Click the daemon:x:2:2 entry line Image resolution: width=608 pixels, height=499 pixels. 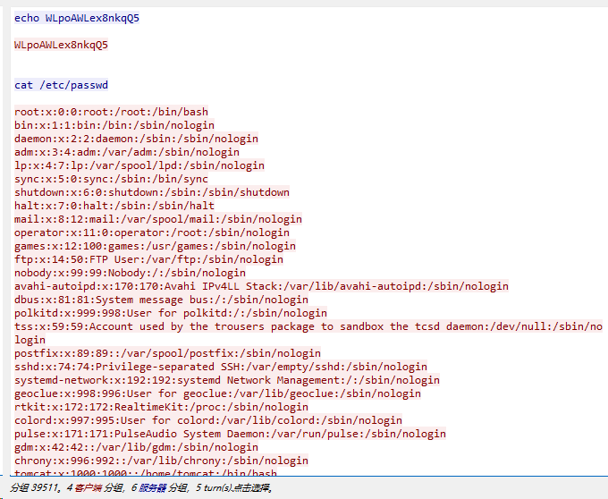click(136, 139)
